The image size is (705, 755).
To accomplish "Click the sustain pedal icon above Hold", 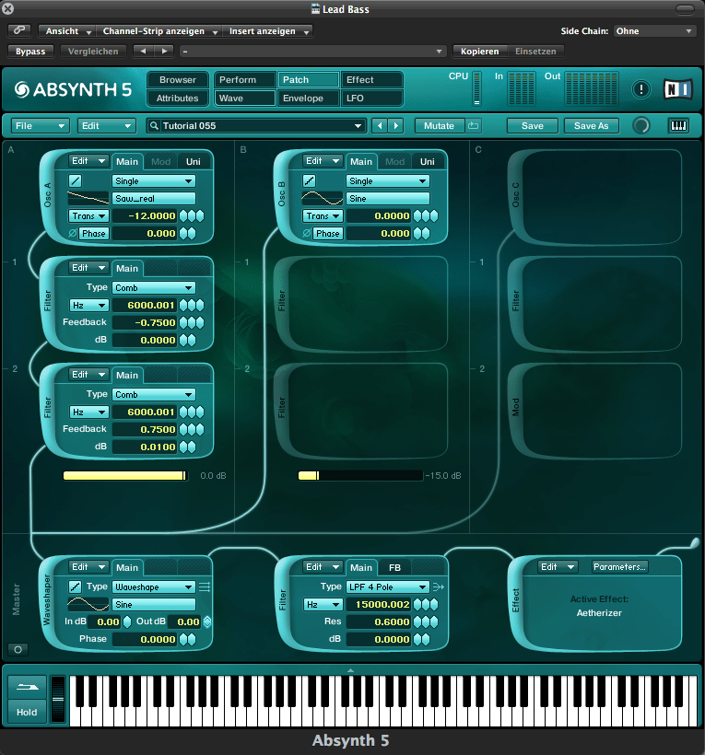I will tap(27, 687).
